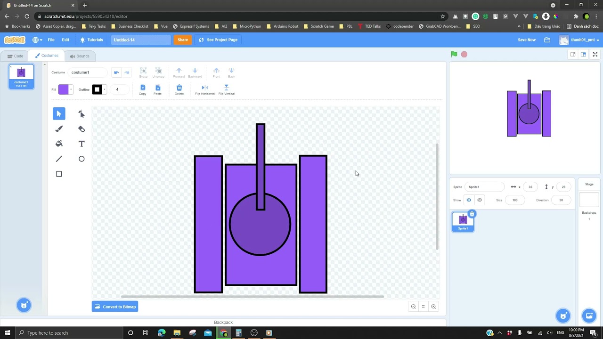Move the shape Forward one layer
Viewport: 603px width, 339px height.
179,73
